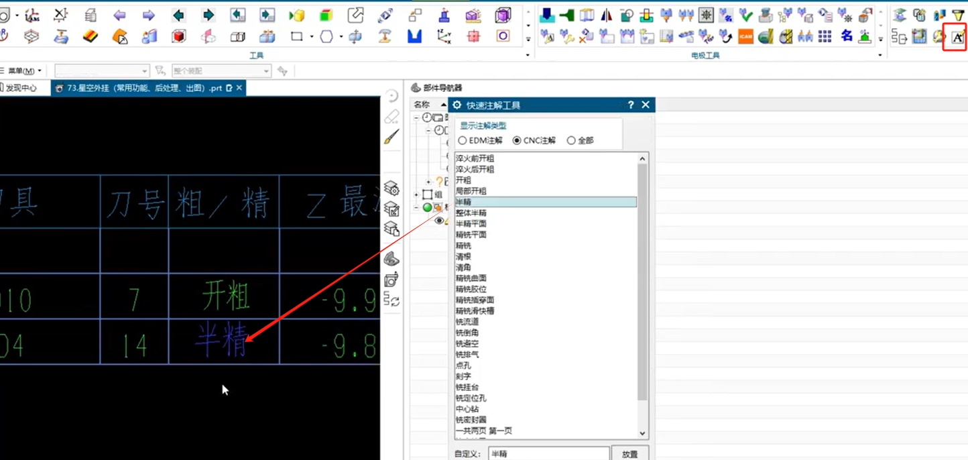
Task: Click the yellow cube with green arrow icon
Action: click(297, 15)
